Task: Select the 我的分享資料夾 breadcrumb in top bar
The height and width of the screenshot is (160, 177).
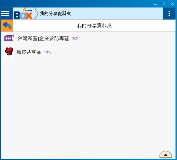Action: (x=55, y=14)
